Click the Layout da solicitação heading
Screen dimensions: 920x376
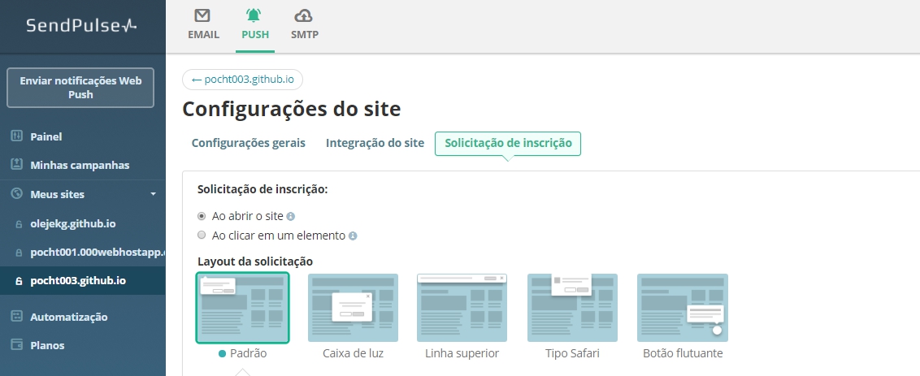coord(255,261)
